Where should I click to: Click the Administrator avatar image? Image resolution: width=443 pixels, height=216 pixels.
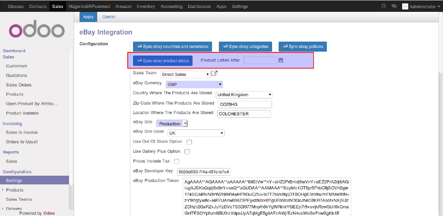(405, 6)
